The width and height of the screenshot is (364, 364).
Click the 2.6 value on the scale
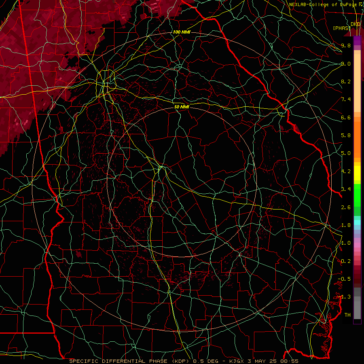point(346,207)
